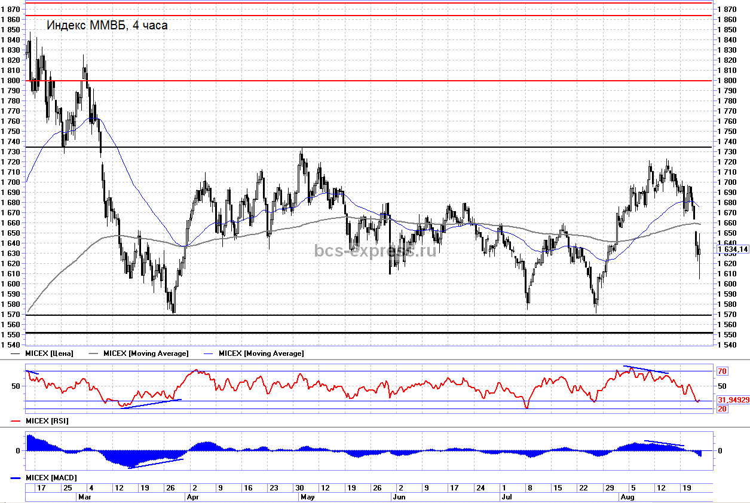The image size is (750, 503).
Task: Select Apr on the time axis
Action: coord(194,497)
